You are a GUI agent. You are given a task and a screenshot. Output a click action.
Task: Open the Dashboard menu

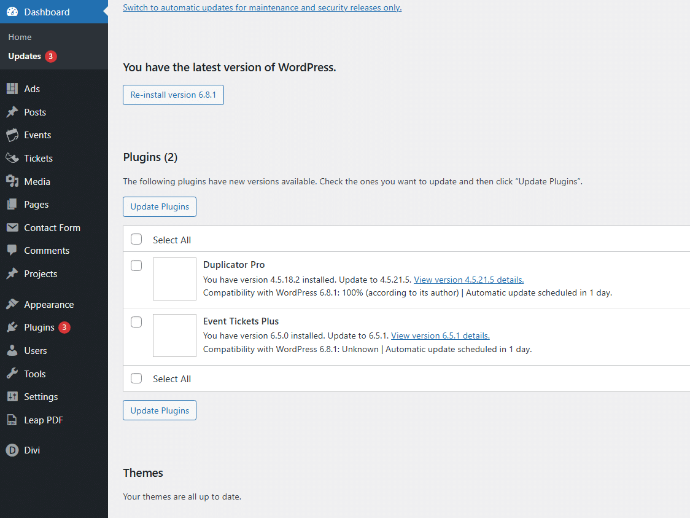(53, 12)
